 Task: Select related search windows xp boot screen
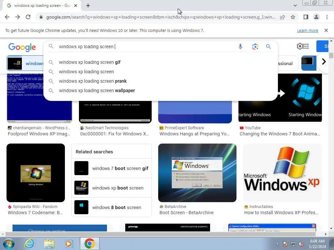pos(112,188)
